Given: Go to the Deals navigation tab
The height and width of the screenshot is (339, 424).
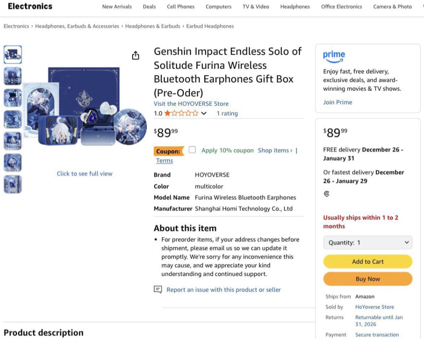Looking at the screenshot, I should click(149, 6).
